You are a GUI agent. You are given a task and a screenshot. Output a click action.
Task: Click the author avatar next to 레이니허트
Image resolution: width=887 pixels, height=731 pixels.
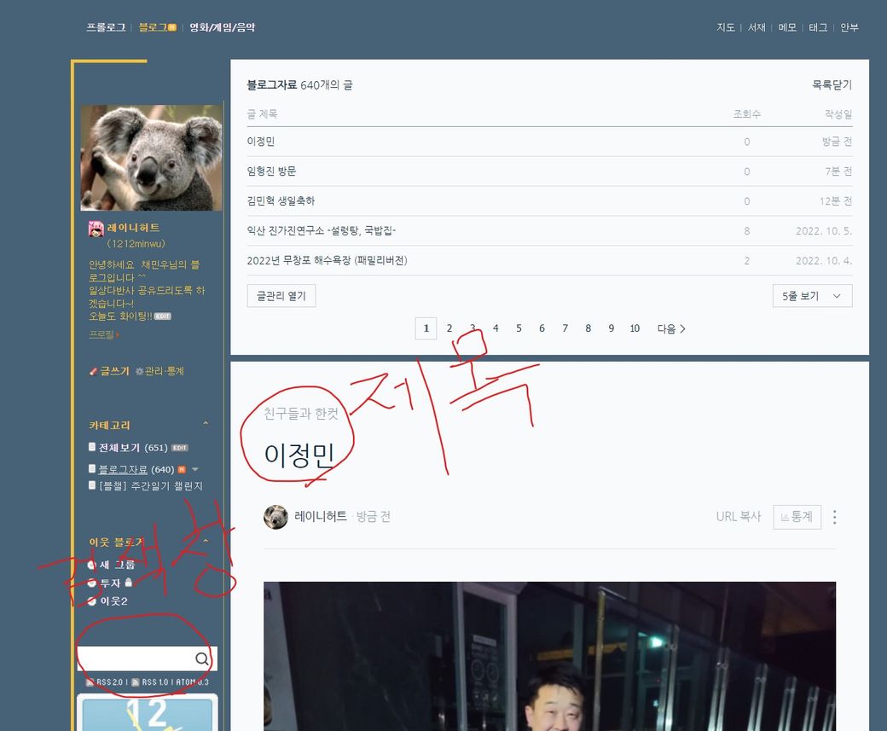pos(275,517)
